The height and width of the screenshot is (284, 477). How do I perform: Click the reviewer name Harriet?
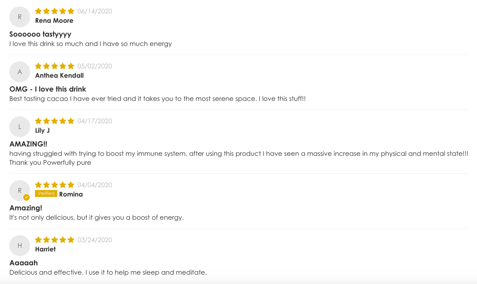coord(45,249)
